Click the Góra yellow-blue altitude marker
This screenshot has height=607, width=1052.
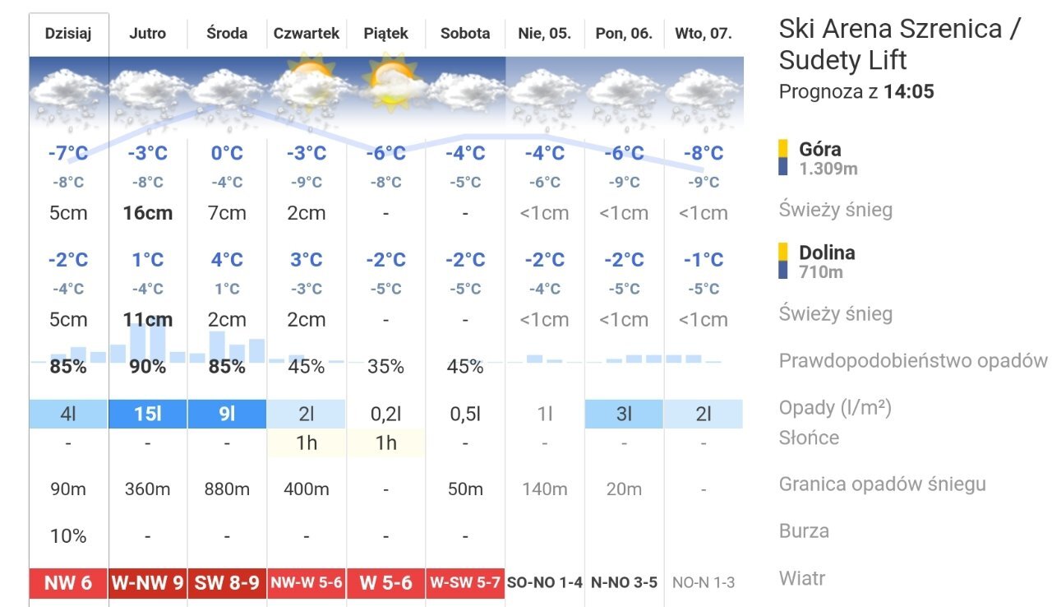[x=783, y=158]
